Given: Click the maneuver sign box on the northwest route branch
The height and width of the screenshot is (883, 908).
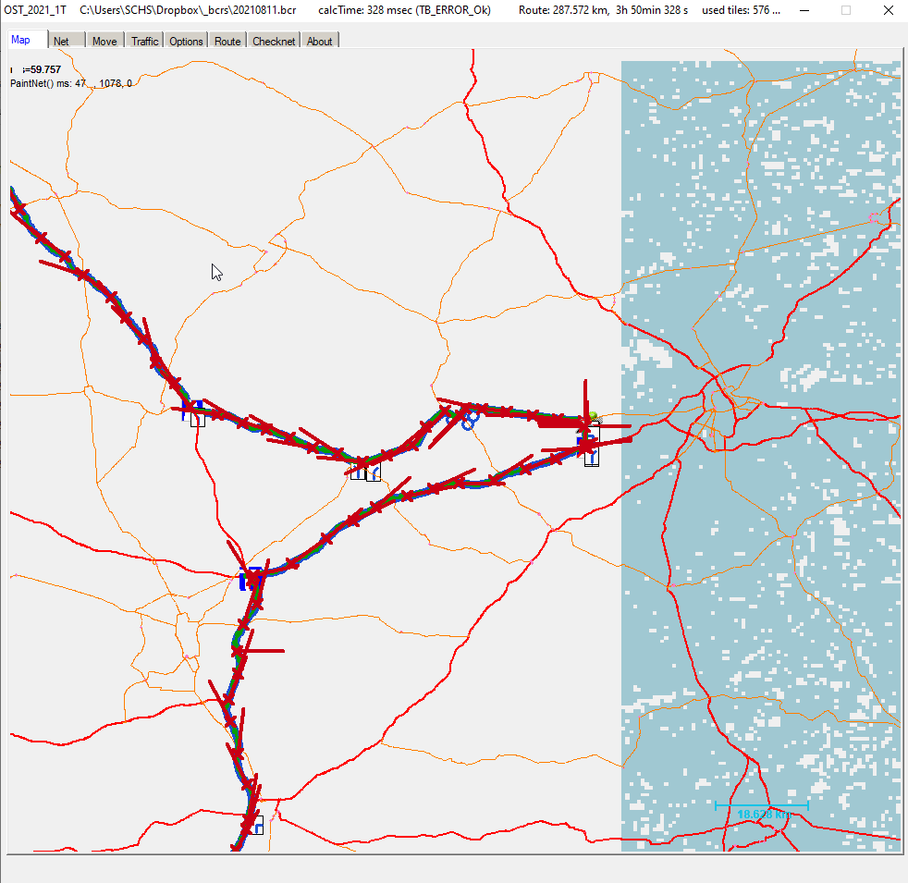Looking at the screenshot, I should click(x=196, y=417).
